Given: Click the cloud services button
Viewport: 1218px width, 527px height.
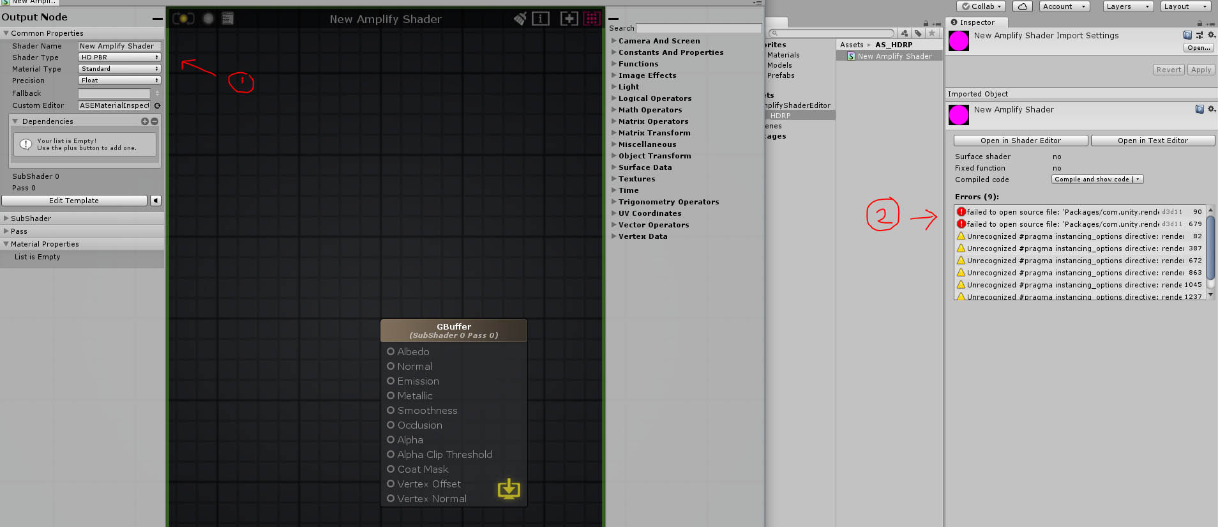Looking at the screenshot, I should coord(1022,6).
